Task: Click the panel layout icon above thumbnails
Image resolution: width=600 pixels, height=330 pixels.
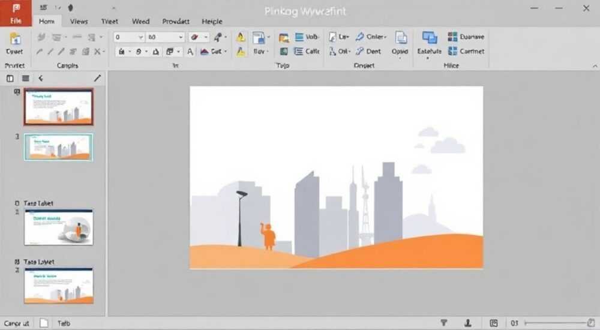Action: tap(10, 79)
